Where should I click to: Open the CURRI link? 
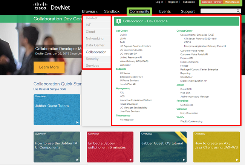pyautogui.click(x=123, y=35)
